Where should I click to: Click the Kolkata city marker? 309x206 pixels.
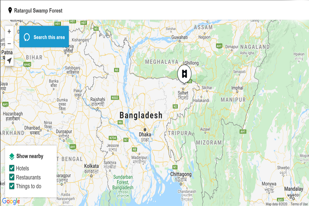pos(91,176)
